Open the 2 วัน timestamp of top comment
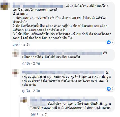This screenshot has height=117, width=120. pyautogui.click(x=27, y=44)
